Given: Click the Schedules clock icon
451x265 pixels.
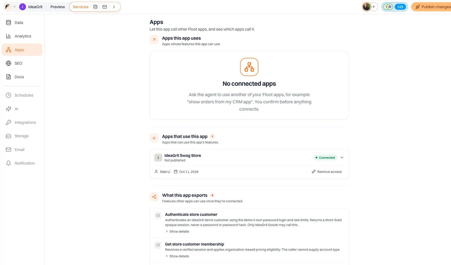Looking at the screenshot, I should click(x=8, y=95).
